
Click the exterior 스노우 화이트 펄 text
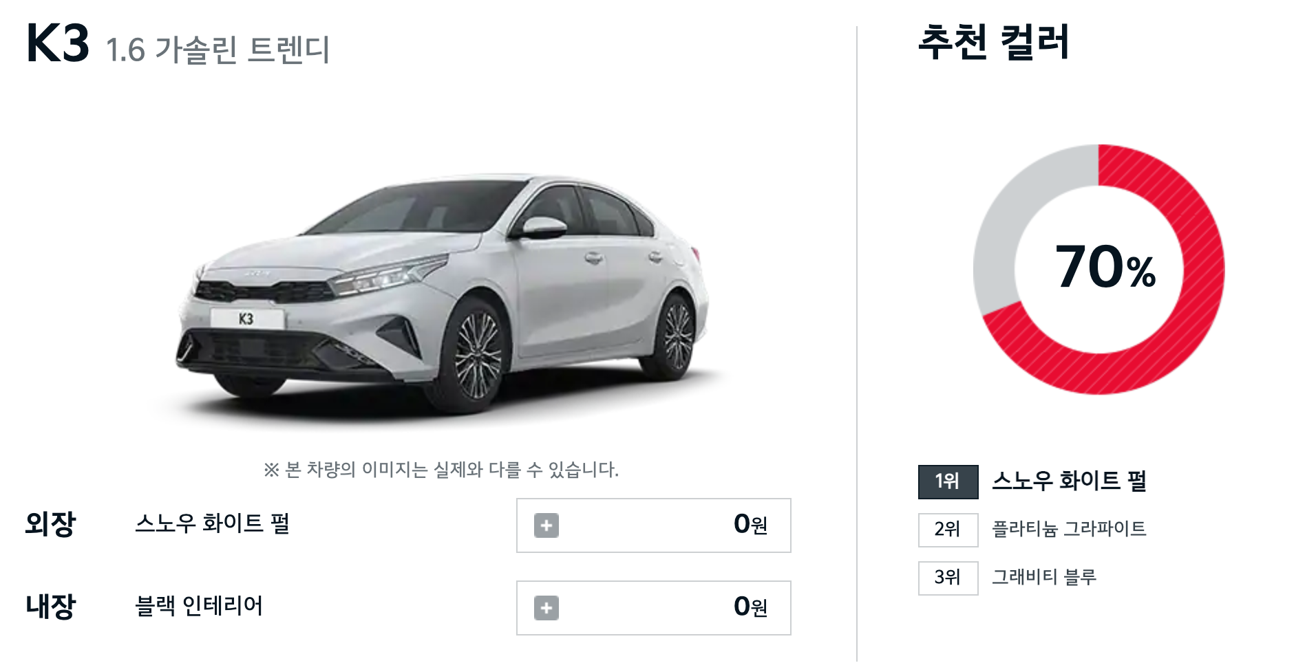212,523
